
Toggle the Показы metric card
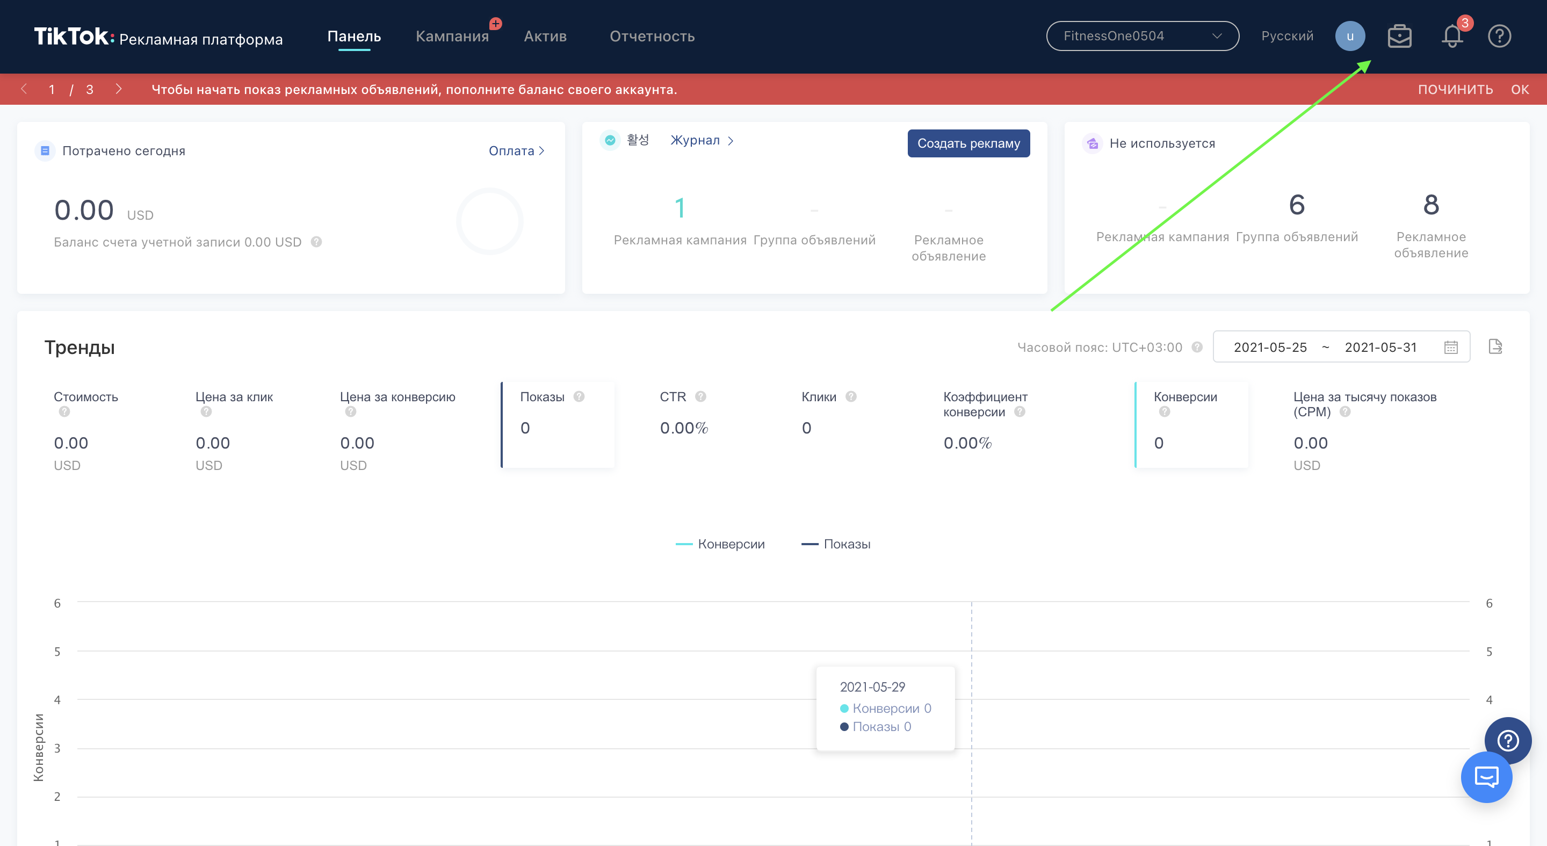pos(558,424)
